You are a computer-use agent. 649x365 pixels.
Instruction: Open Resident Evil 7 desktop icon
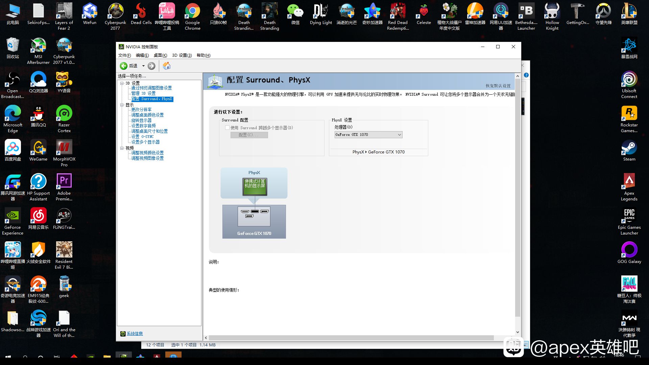[64, 255]
